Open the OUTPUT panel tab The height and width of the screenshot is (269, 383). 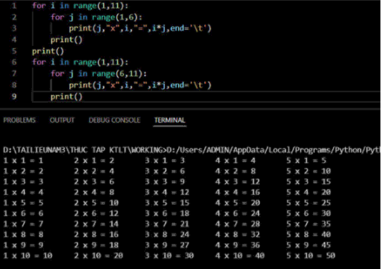(x=62, y=120)
